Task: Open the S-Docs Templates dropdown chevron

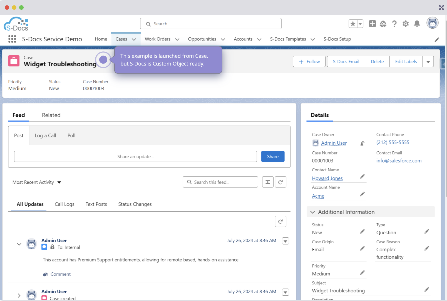Action: 313,39
